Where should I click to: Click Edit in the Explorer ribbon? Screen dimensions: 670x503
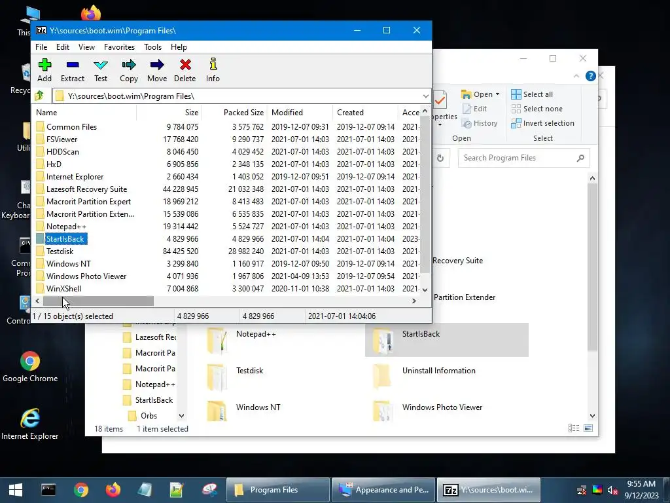474,109
